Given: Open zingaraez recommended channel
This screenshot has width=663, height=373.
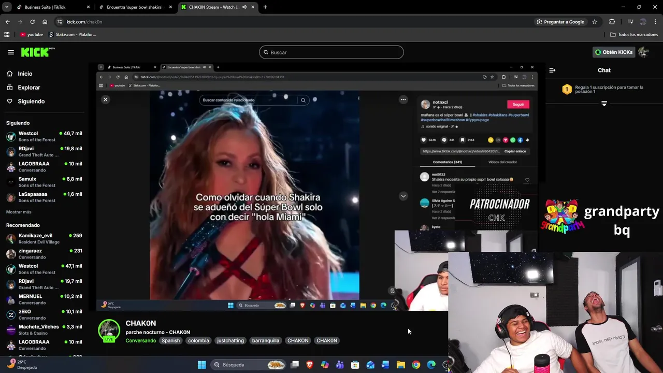Looking at the screenshot, I should [x=44, y=254].
